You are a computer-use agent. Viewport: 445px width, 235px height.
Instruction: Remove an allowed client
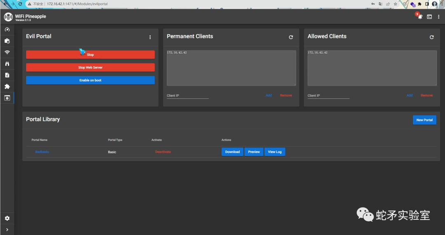pos(426,95)
